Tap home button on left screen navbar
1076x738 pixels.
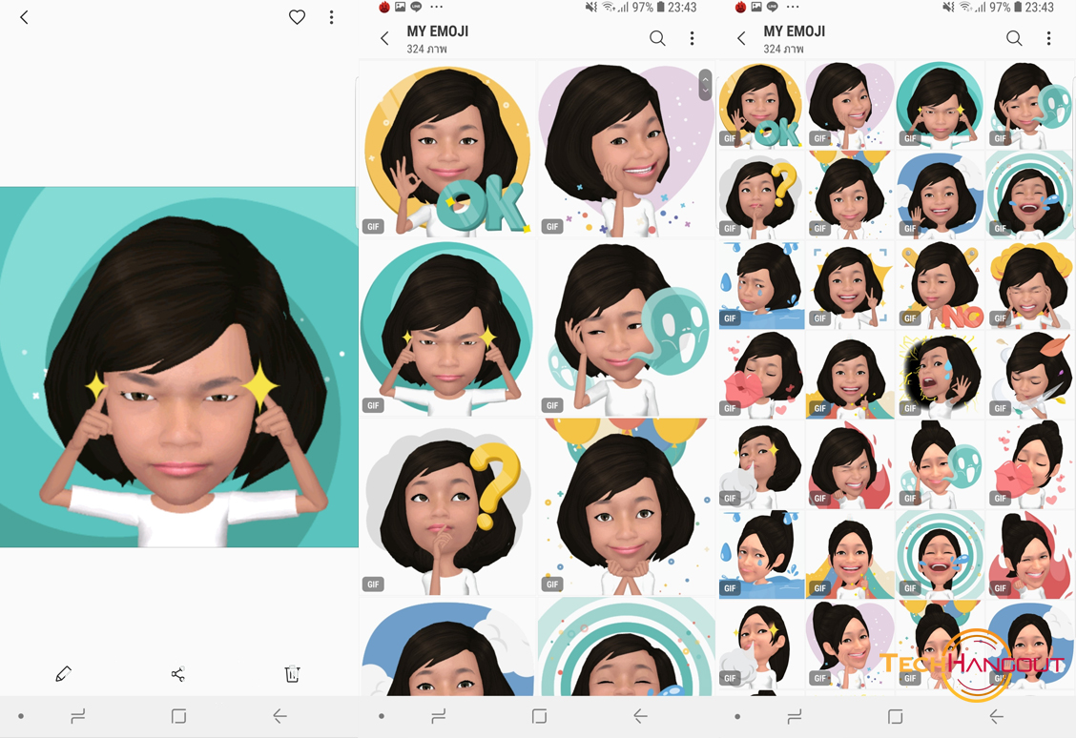(x=178, y=717)
